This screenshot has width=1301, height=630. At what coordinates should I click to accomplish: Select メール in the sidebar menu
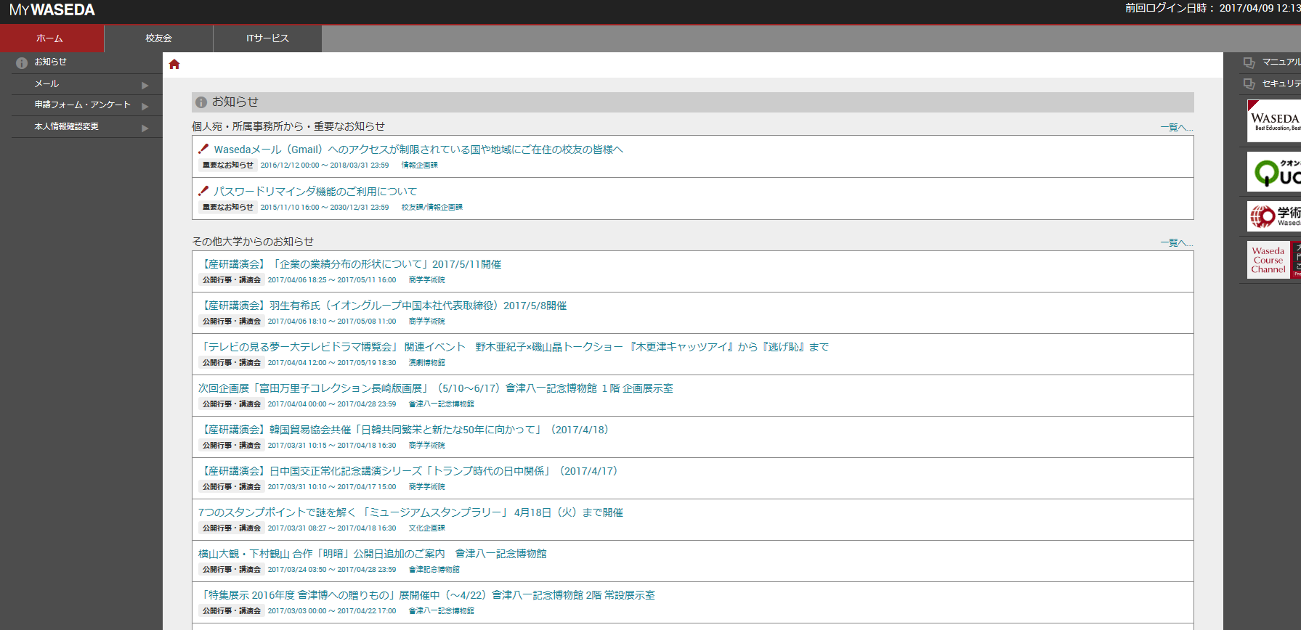[47, 84]
